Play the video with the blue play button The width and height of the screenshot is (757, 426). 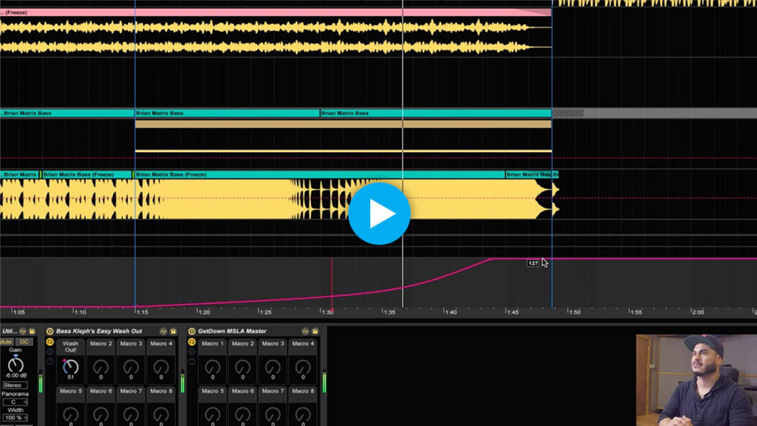pyautogui.click(x=379, y=213)
